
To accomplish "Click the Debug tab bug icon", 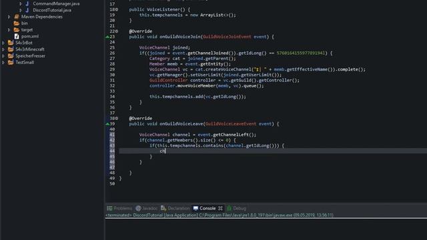I will tap(229, 209).
